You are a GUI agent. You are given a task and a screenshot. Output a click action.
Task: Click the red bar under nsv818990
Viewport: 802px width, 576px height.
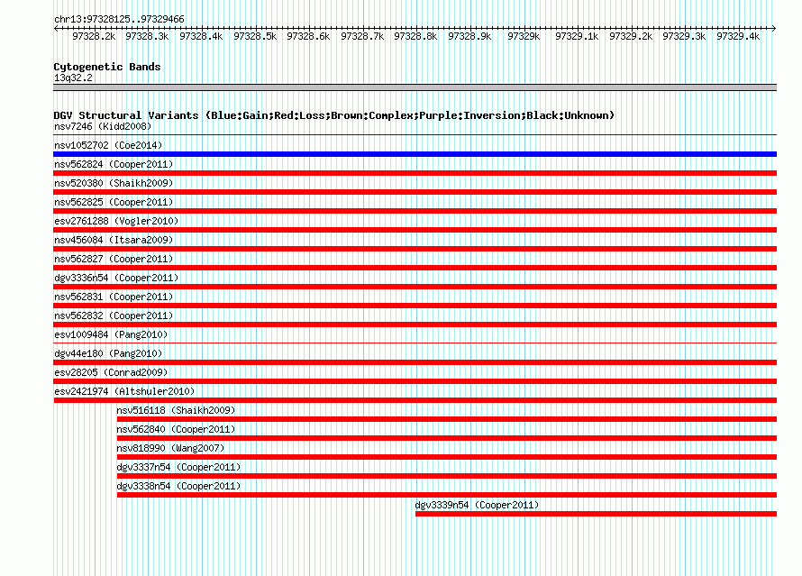[447, 457]
